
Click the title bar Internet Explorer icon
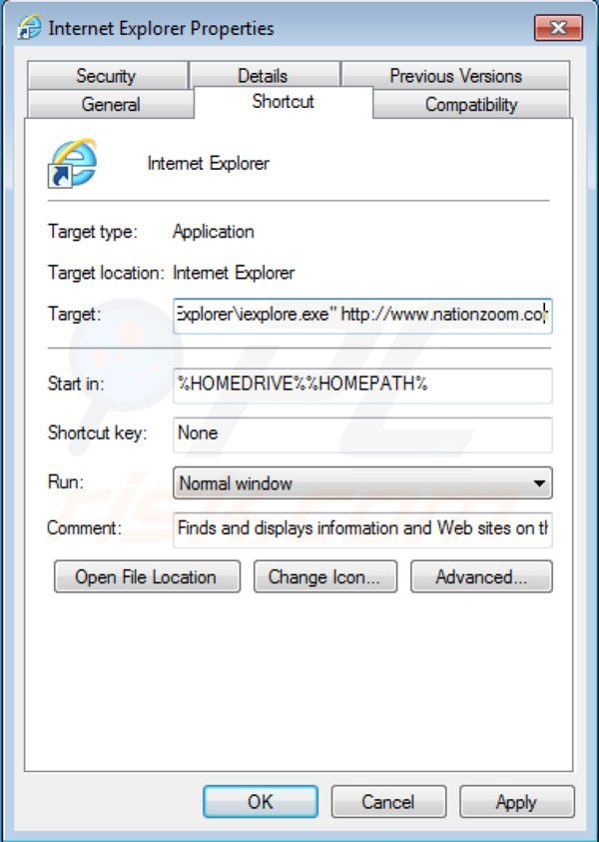click(x=29, y=27)
